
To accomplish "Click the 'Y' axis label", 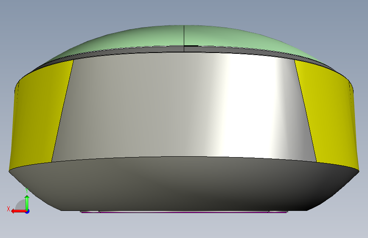I will click(x=27, y=191).
